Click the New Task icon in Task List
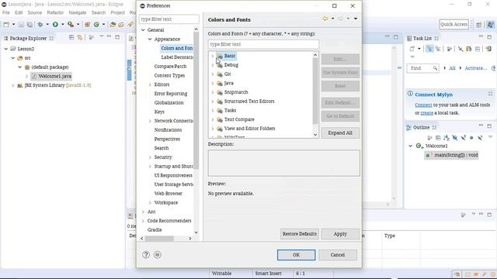This screenshot has width=497, height=279. [412, 49]
